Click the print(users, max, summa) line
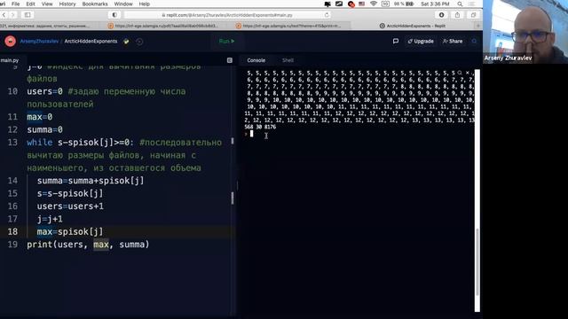This screenshot has height=319, width=568. pos(88,245)
